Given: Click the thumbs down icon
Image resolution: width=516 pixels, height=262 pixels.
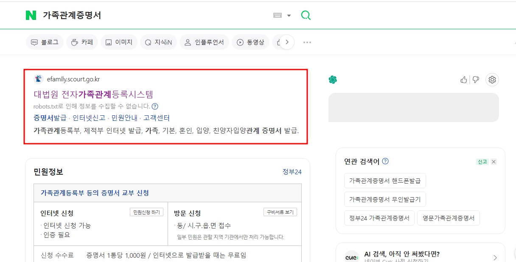Looking at the screenshot, I should (x=476, y=80).
